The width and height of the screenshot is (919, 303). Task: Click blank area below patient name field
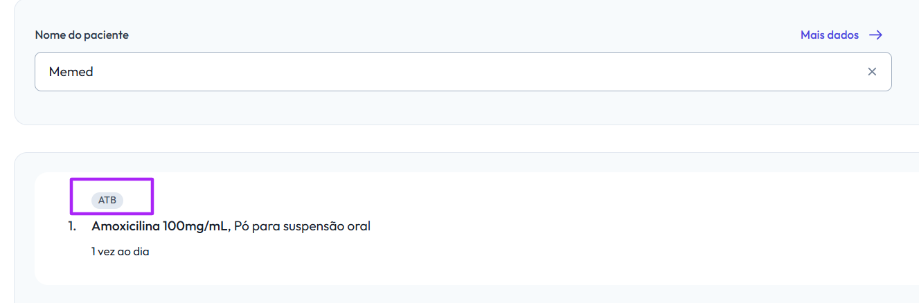[x=463, y=107]
